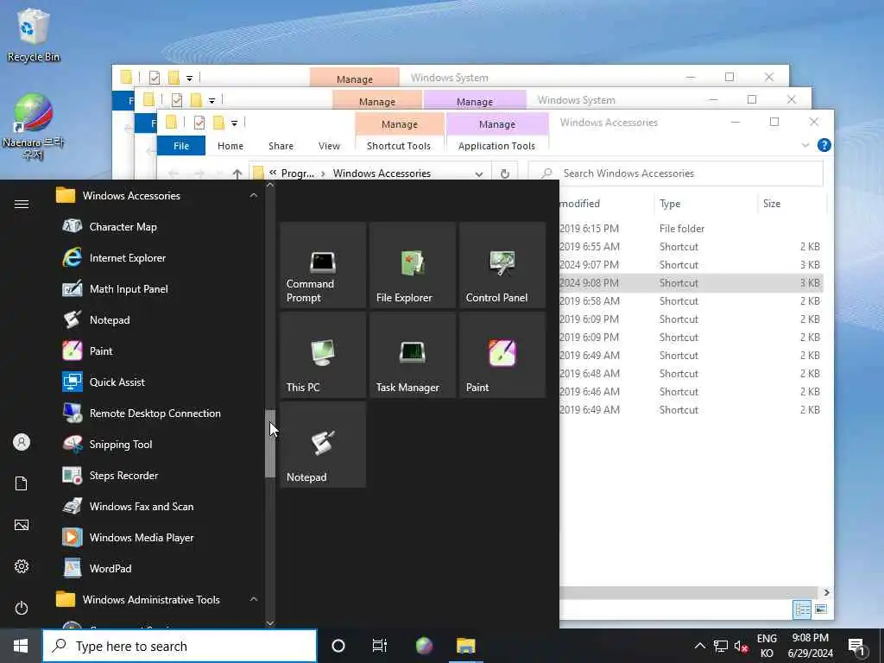
Task: Open the Control Panel tile
Action: click(x=502, y=265)
